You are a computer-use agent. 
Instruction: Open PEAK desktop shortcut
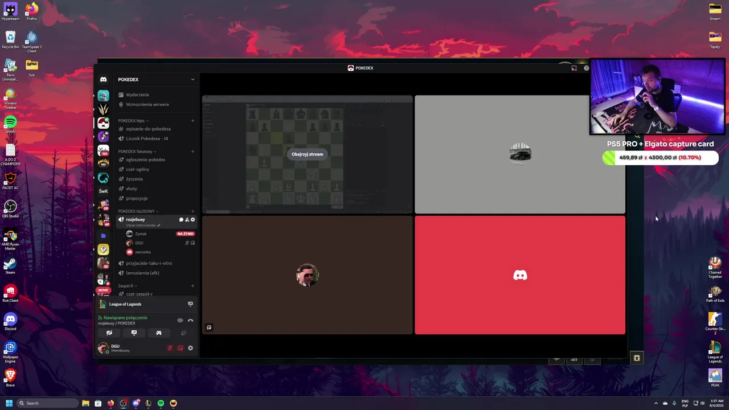tap(715, 378)
